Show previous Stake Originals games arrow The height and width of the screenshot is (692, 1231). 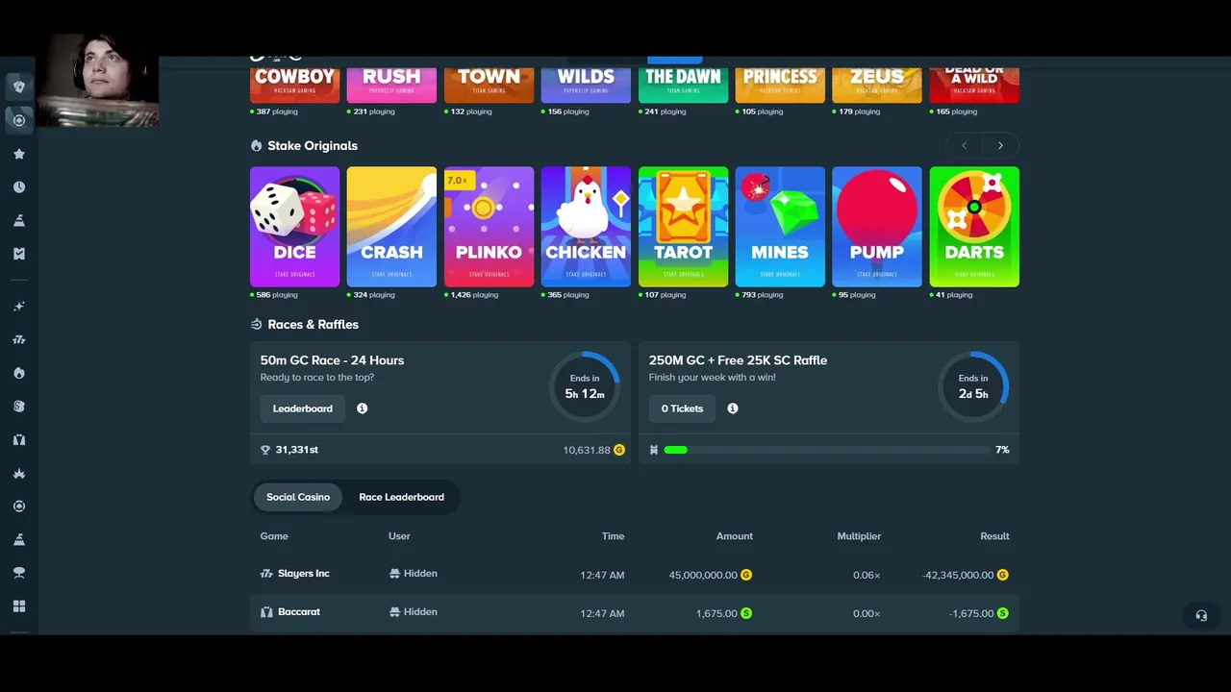(x=965, y=146)
